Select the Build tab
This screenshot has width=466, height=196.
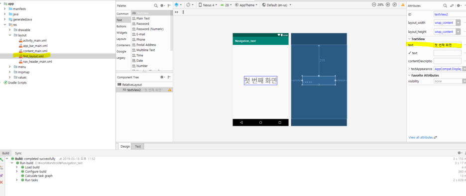pyautogui.click(x=5, y=153)
